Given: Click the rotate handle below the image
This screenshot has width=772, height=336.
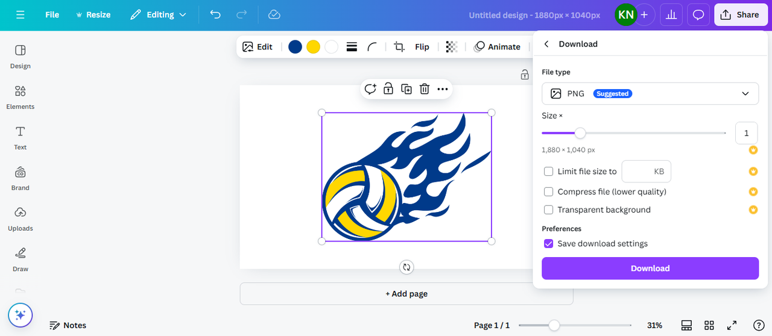Looking at the screenshot, I should click(407, 267).
